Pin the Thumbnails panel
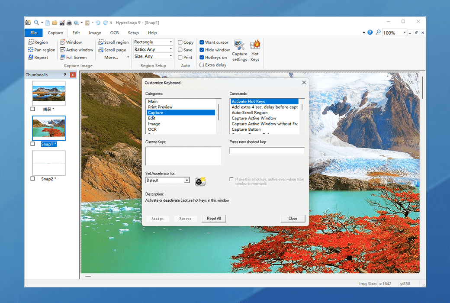This screenshot has height=303, width=450. click(65, 75)
